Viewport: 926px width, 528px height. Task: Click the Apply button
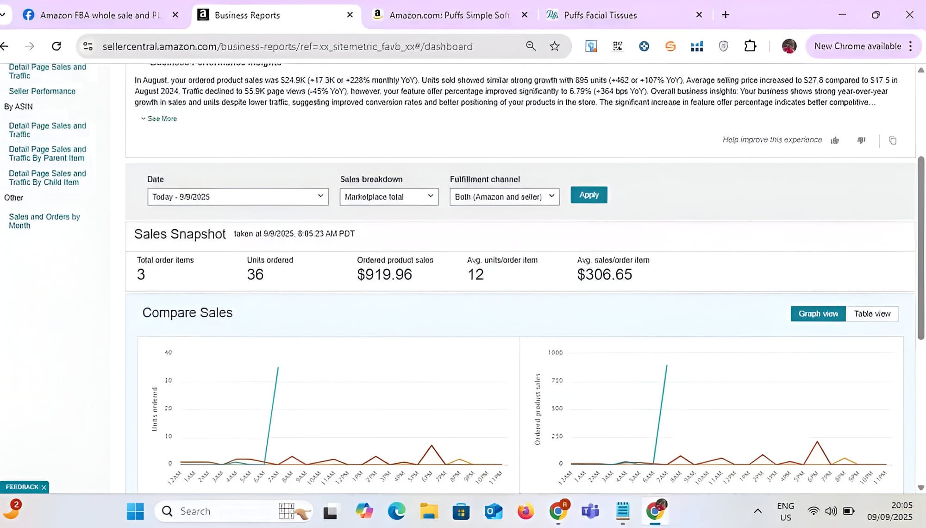(588, 195)
